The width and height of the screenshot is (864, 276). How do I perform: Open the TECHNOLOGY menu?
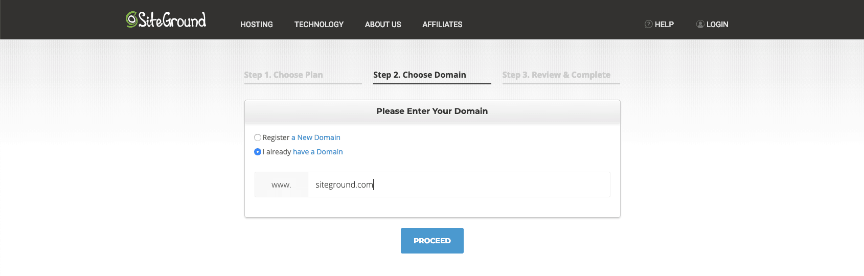pyautogui.click(x=319, y=25)
